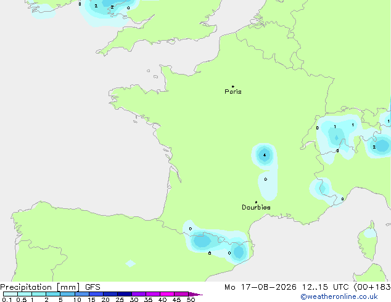Click the GFS model label
Viewport: 391px width, 302px height.
(x=93, y=287)
